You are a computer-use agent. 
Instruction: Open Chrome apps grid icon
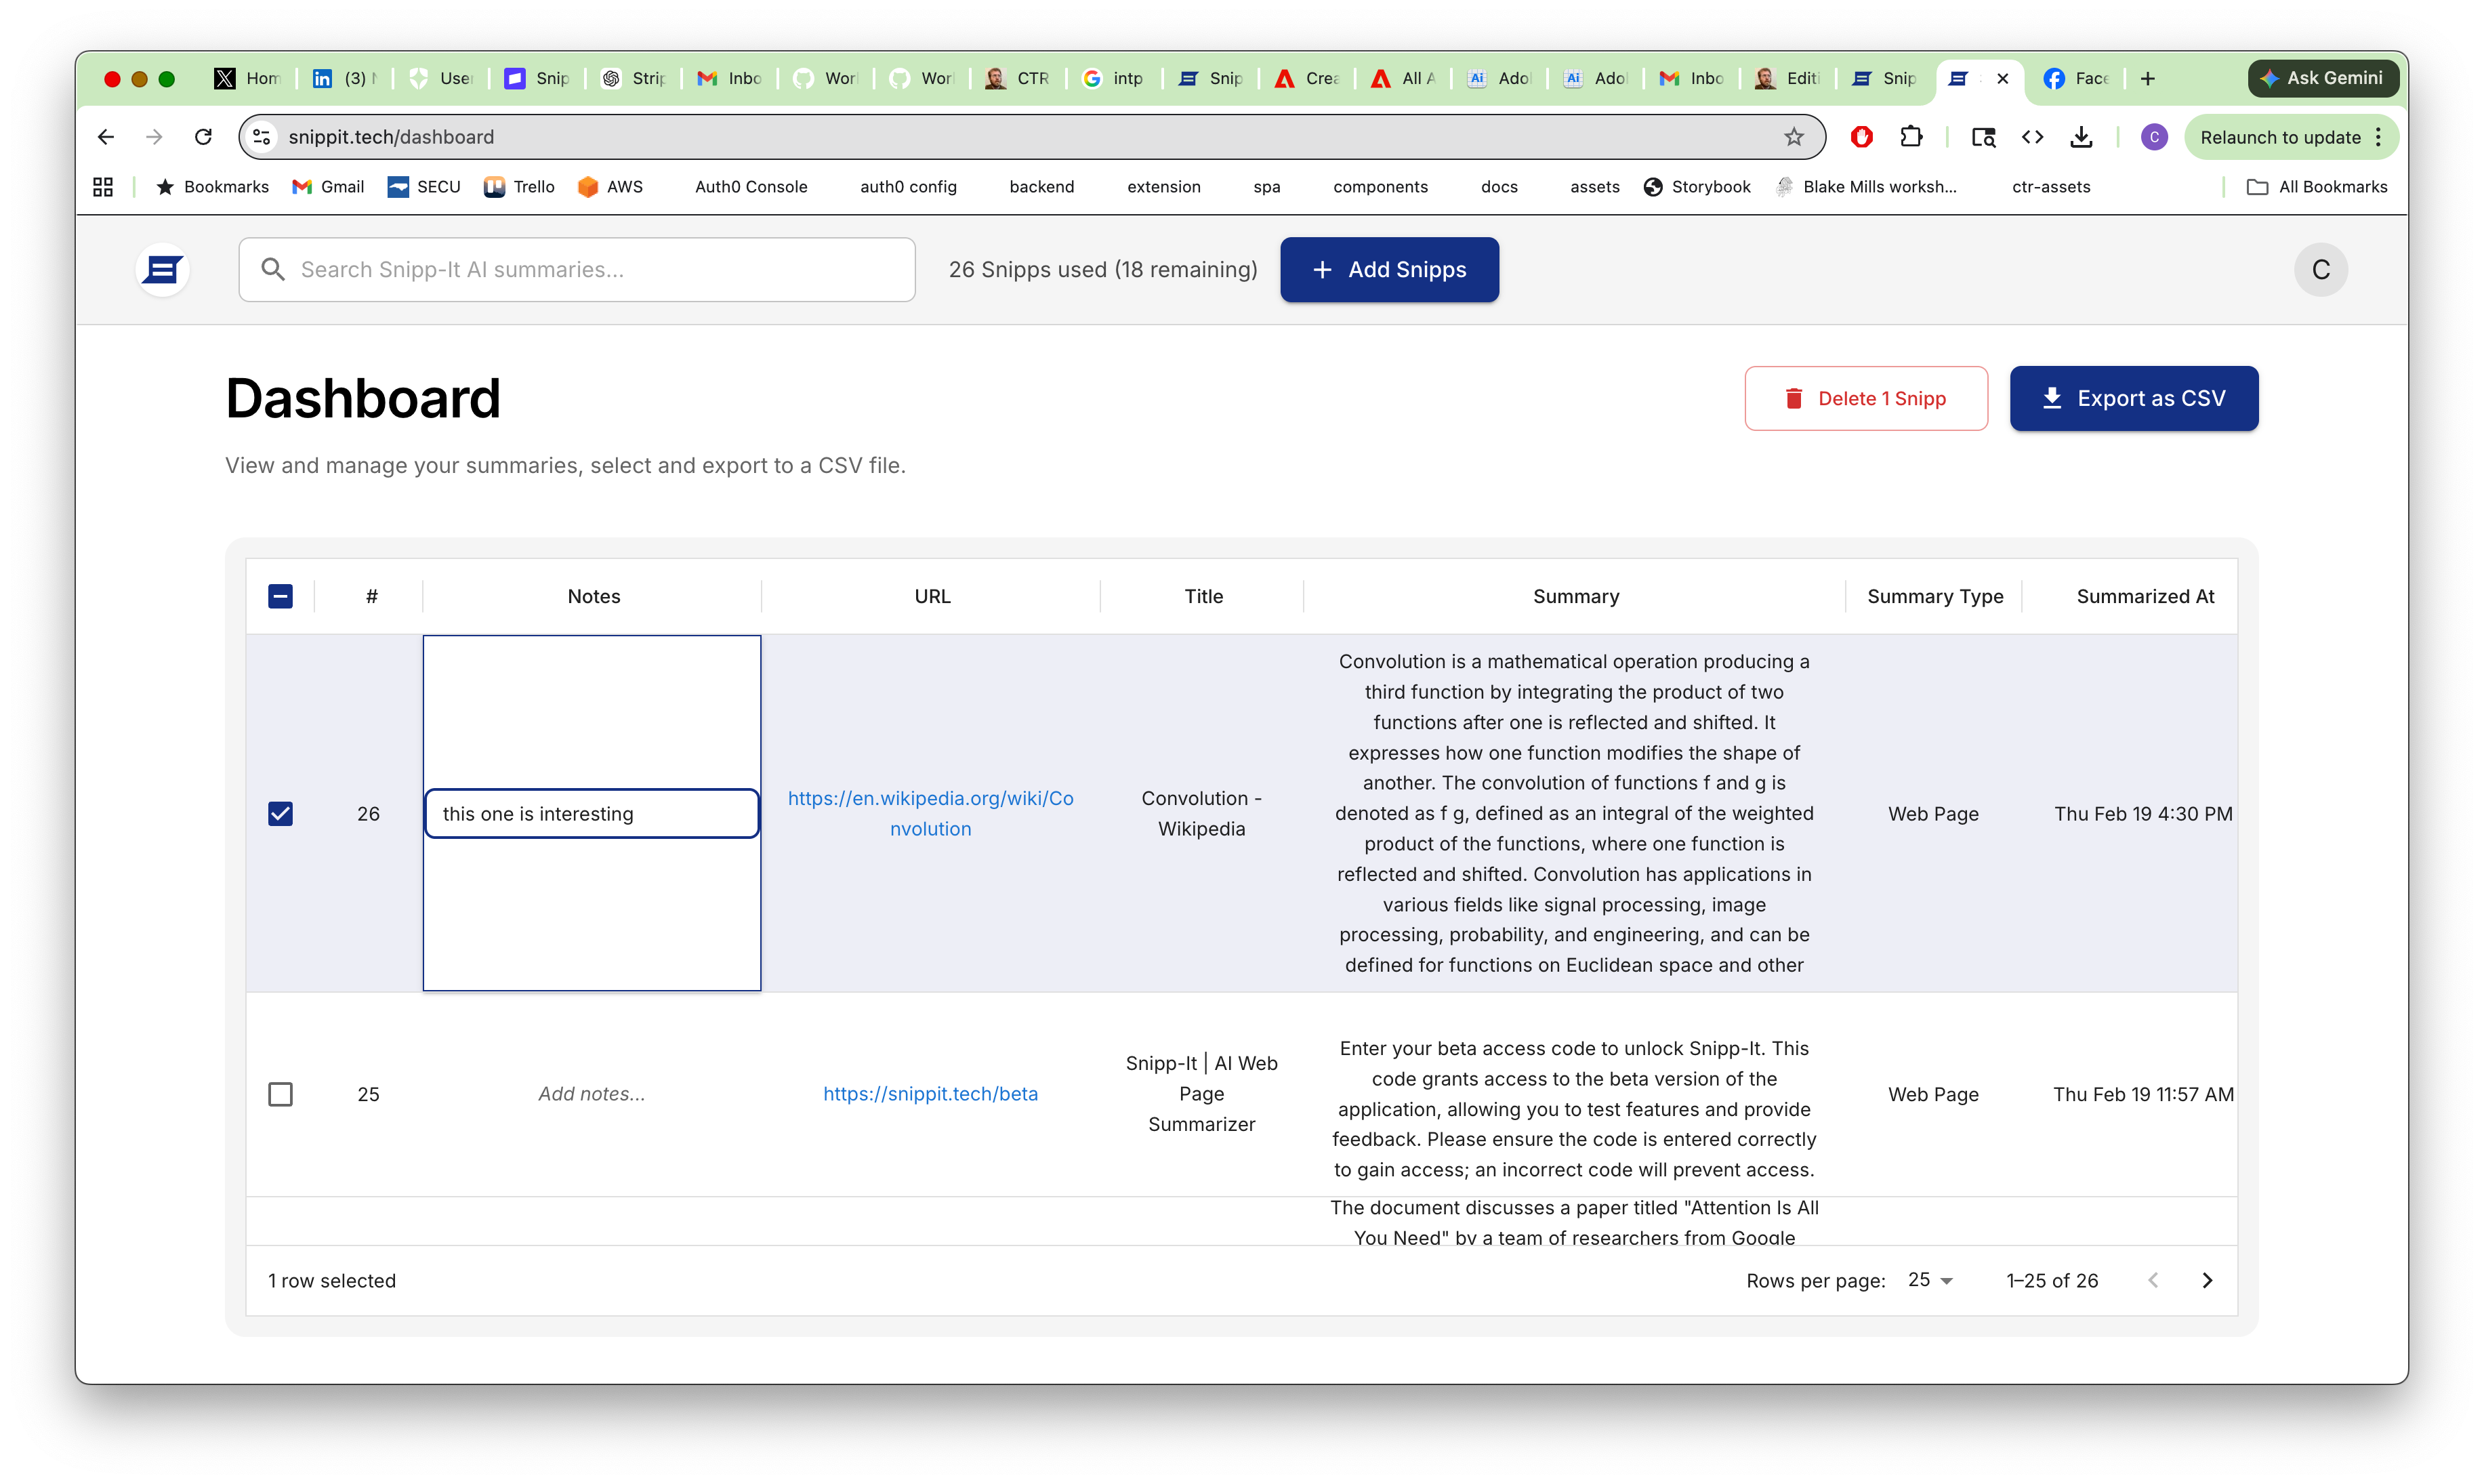pyautogui.click(x=103, y=187)
